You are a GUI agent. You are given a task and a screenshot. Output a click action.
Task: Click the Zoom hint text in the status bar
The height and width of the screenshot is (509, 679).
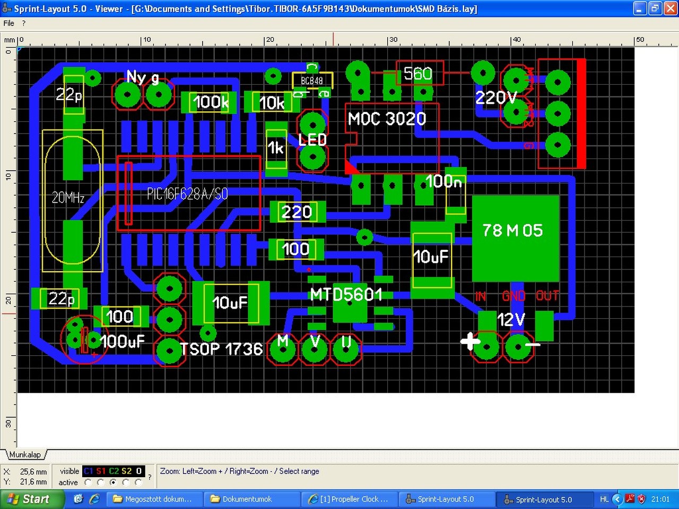[240, 471]
